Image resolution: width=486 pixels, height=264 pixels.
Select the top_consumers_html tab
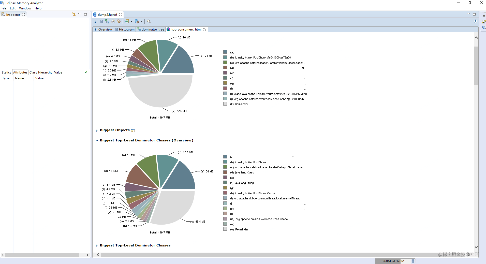tap(186, 29)
